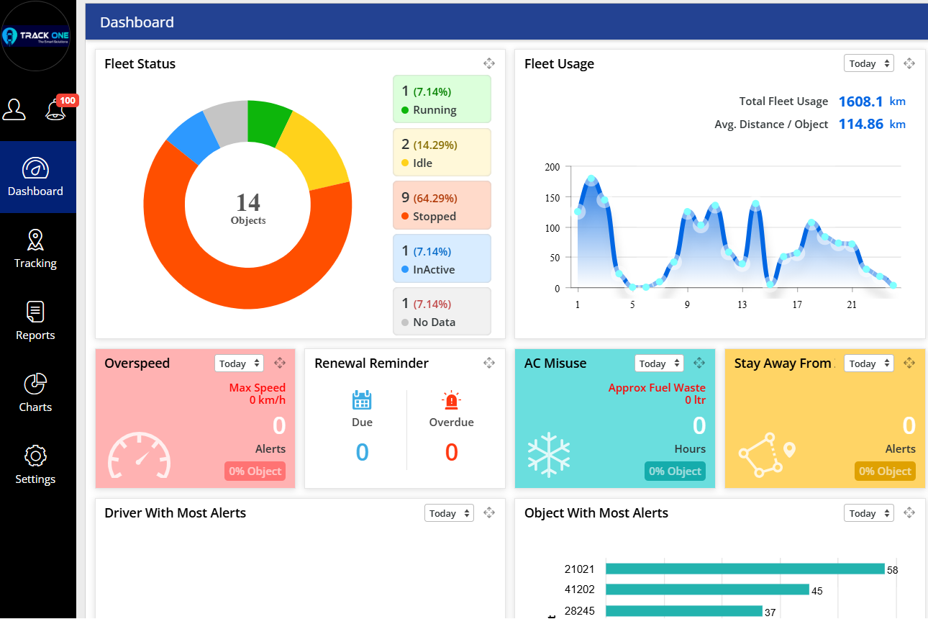
Task: Click the Tracking location pin icon
Action: point(35,240)
